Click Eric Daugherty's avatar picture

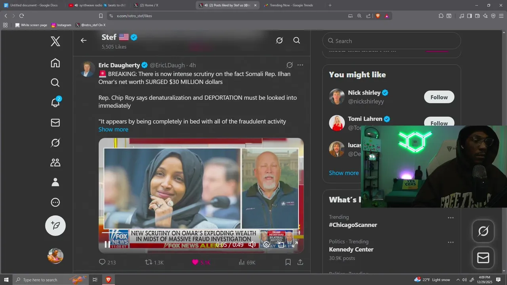[x=87, y=69]
